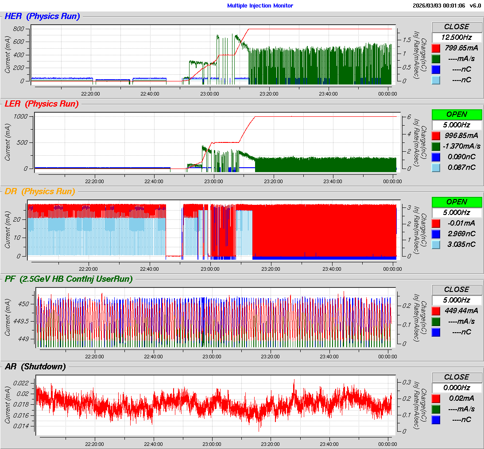Click the DR light blue 3.035nC swatch

point(436,244)
